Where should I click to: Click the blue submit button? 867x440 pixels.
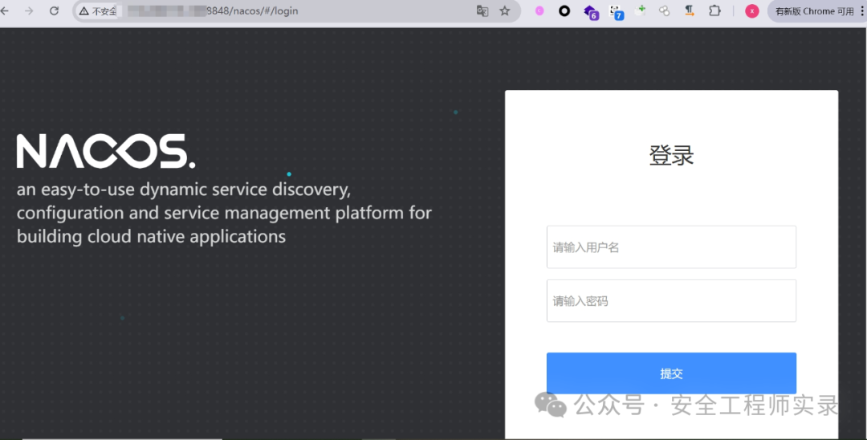671,373
